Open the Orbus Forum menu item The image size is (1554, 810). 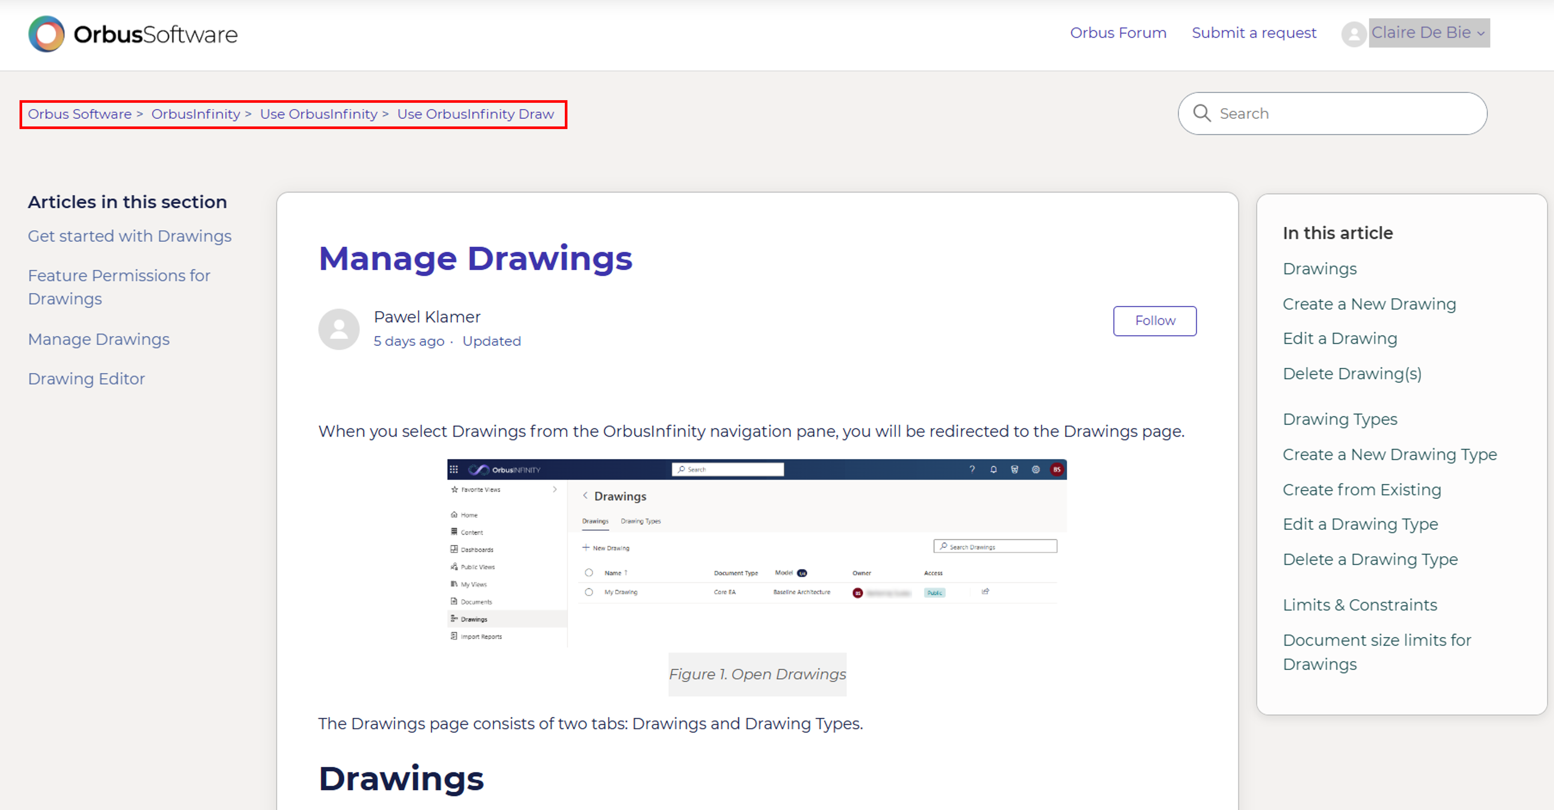1117,33
